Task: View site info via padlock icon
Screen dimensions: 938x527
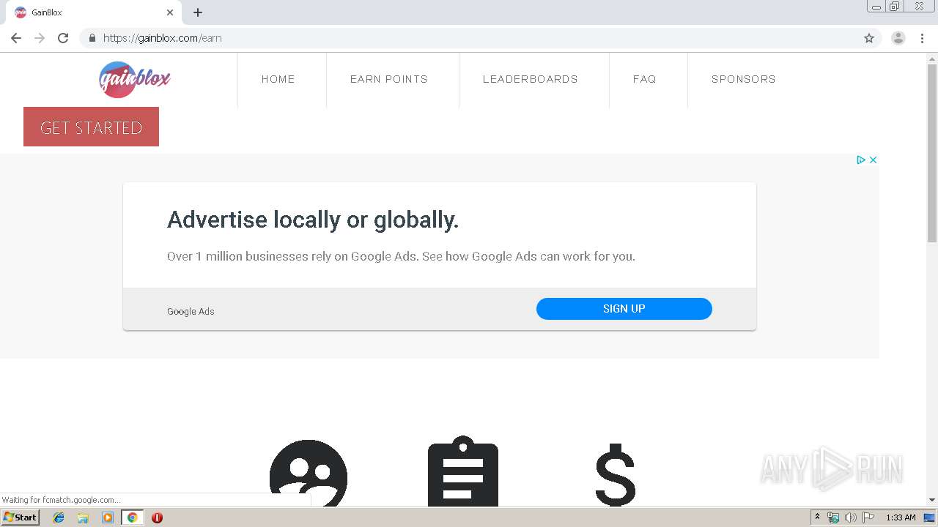Action: click(x=92, y=38)
